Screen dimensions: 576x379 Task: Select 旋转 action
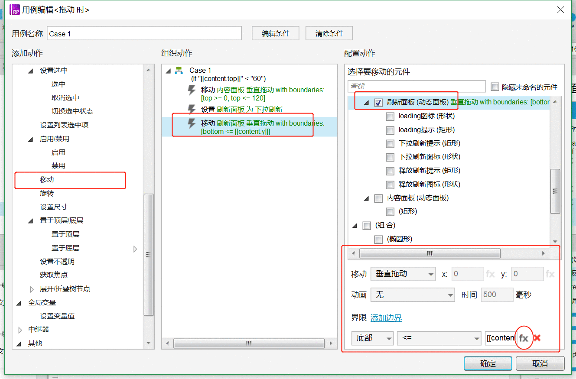click(x=47, y=193)
